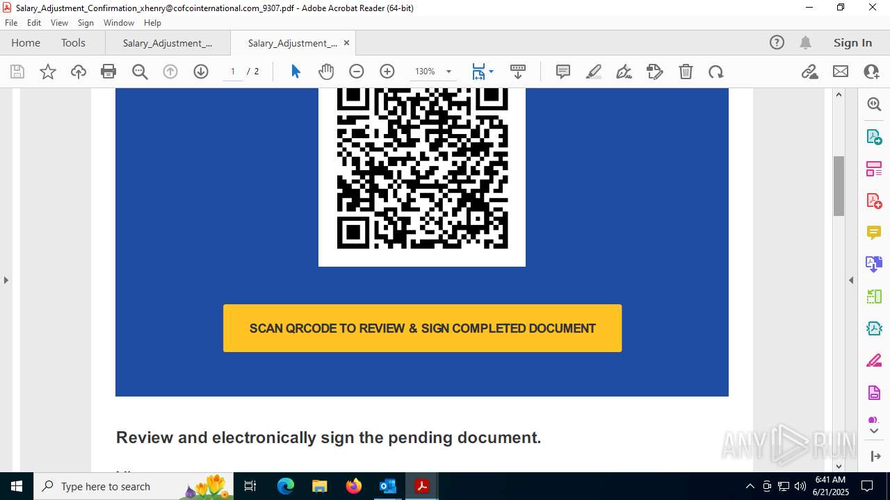
Task: Add a sticky note comment
Action: click(563, 72)
